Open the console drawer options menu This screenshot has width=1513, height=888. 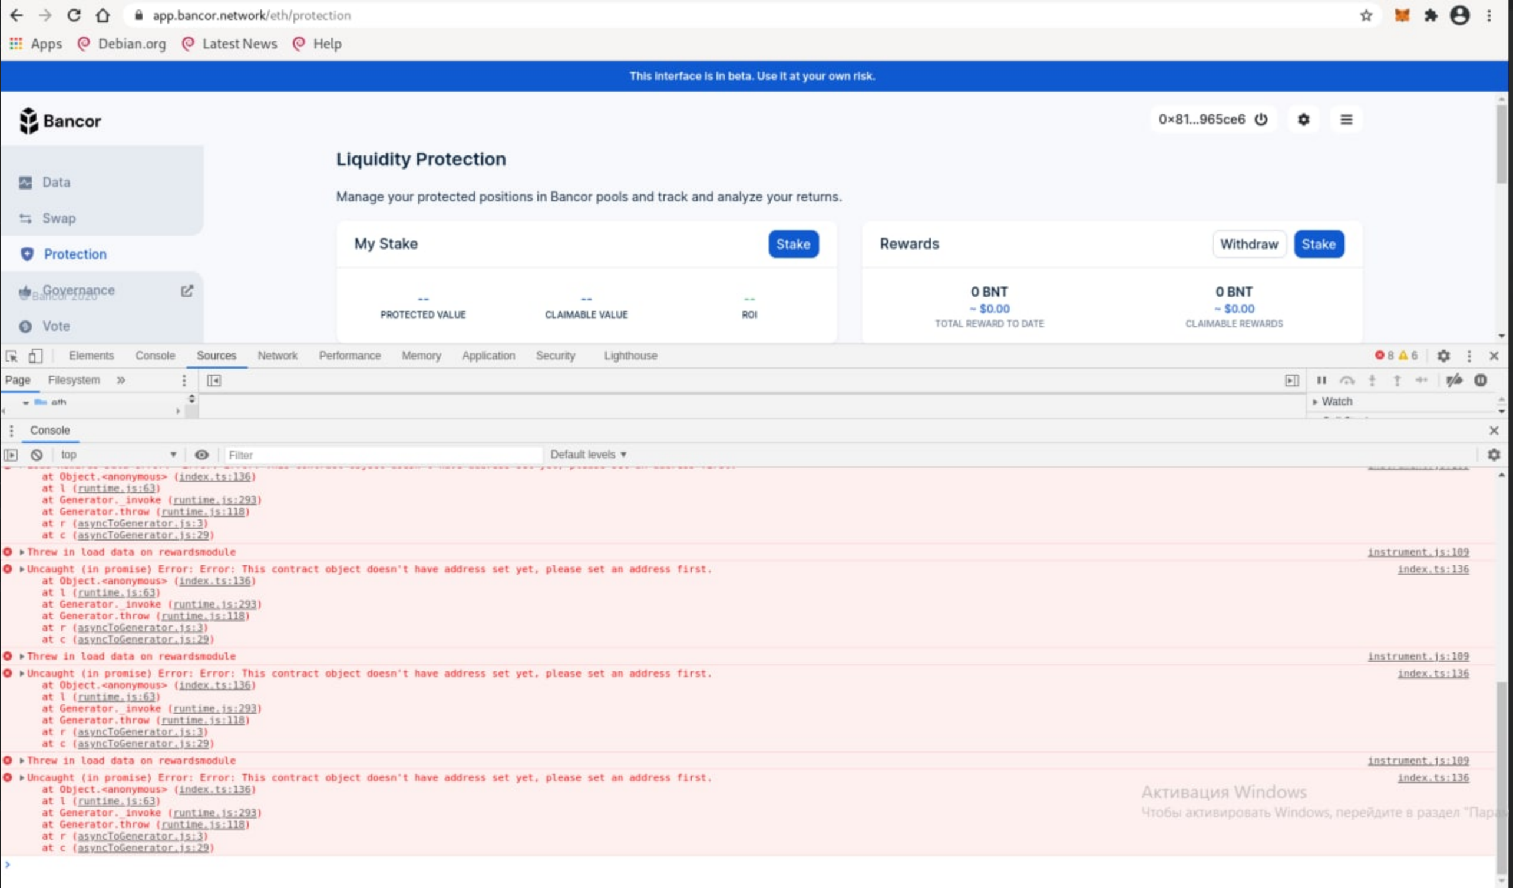pyautogui.click(x=11, y=430)
